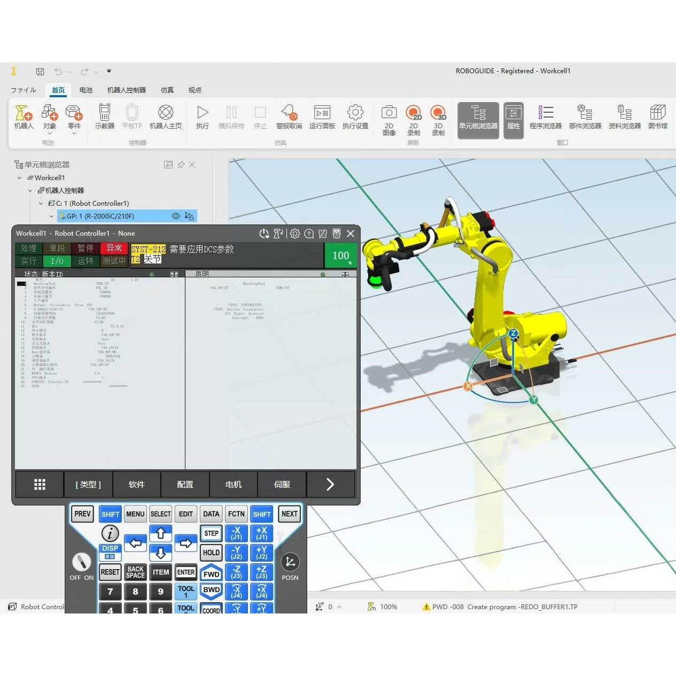Click the FCTN key on pendant
Screen dimensions: 676x676
236,514
